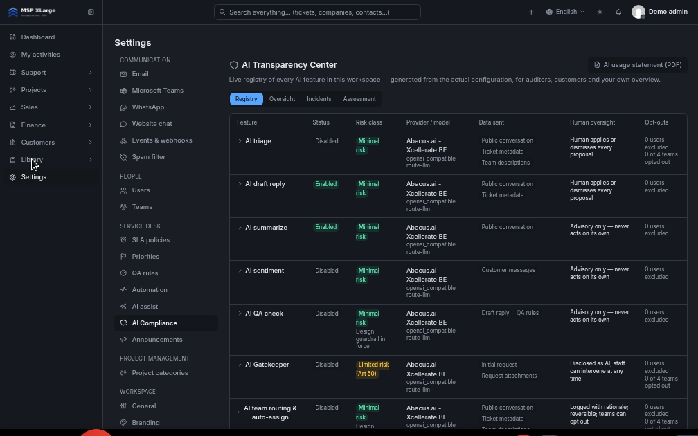This screenshot has height=436, width=698.
Task: Click the QA rules data tag
Action: click(528, 313)
